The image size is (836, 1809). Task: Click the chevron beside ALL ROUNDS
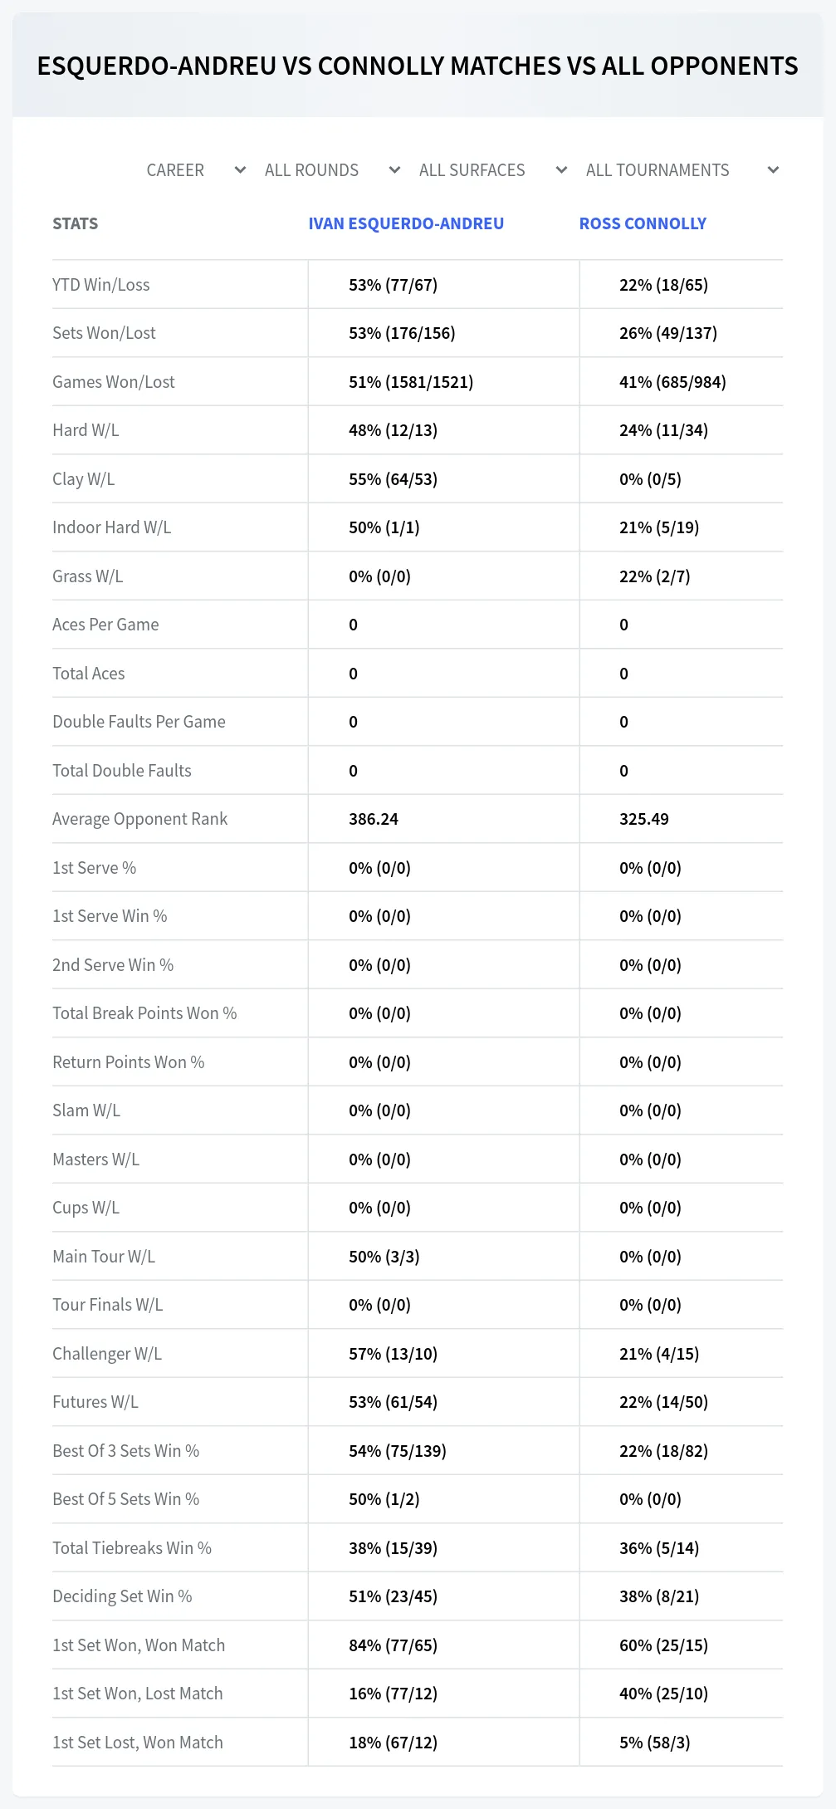pos(394,170)
